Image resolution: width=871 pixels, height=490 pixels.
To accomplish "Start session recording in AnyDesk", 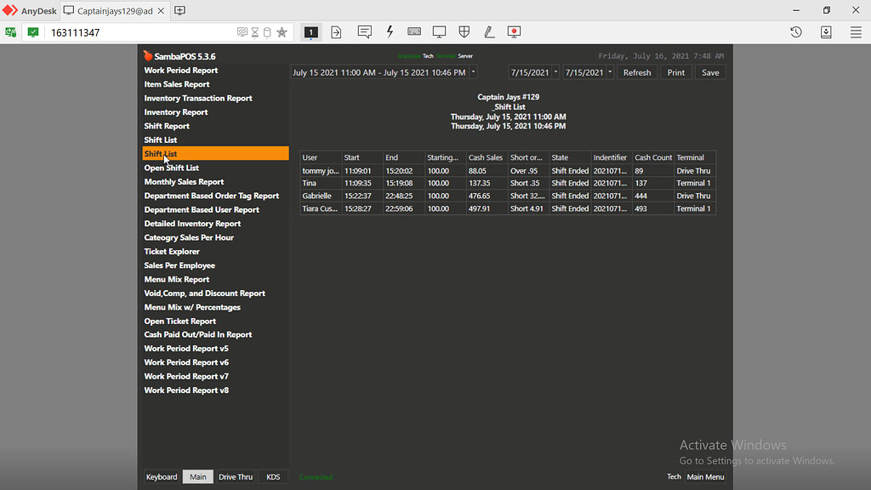I will (x=514, y=31).
